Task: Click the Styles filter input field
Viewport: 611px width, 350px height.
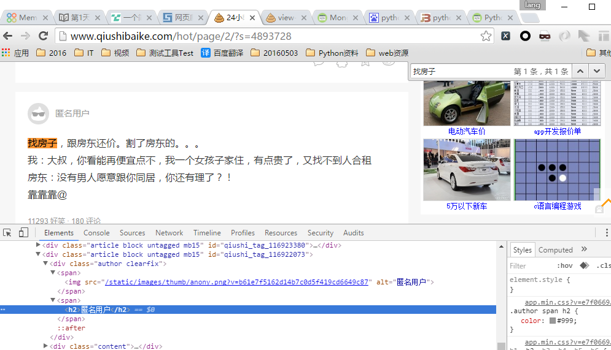Action: point(528,266)
